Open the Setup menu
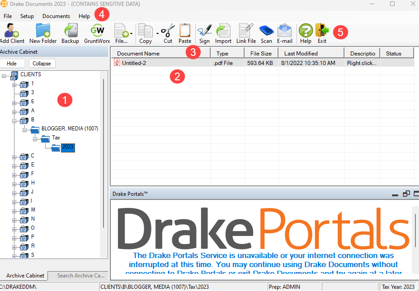Screen dimensions: 419x291 point(27,16)
